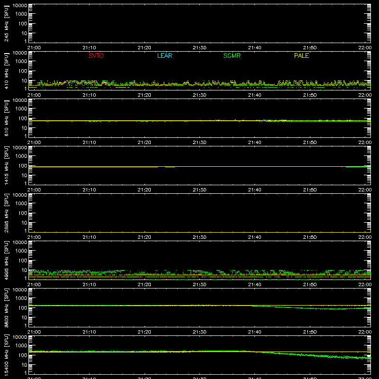Select the 8800 MHz [SFU] axis title
379x379 pixels.
(x=7, y=307)
